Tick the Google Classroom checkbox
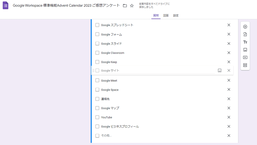The height and width of the screenshot is (145, 257). pyautogui.click(x=97, y=53)
